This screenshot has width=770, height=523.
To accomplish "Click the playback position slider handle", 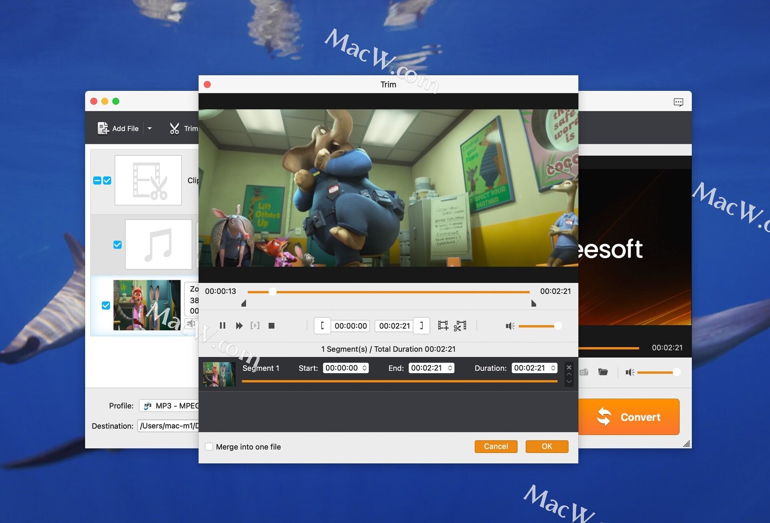I will click(273, 292).
